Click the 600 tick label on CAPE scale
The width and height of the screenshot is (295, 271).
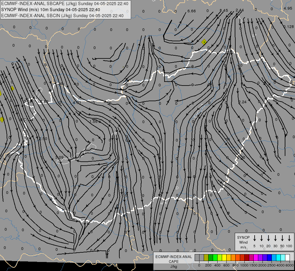click(x=226, y=265)
